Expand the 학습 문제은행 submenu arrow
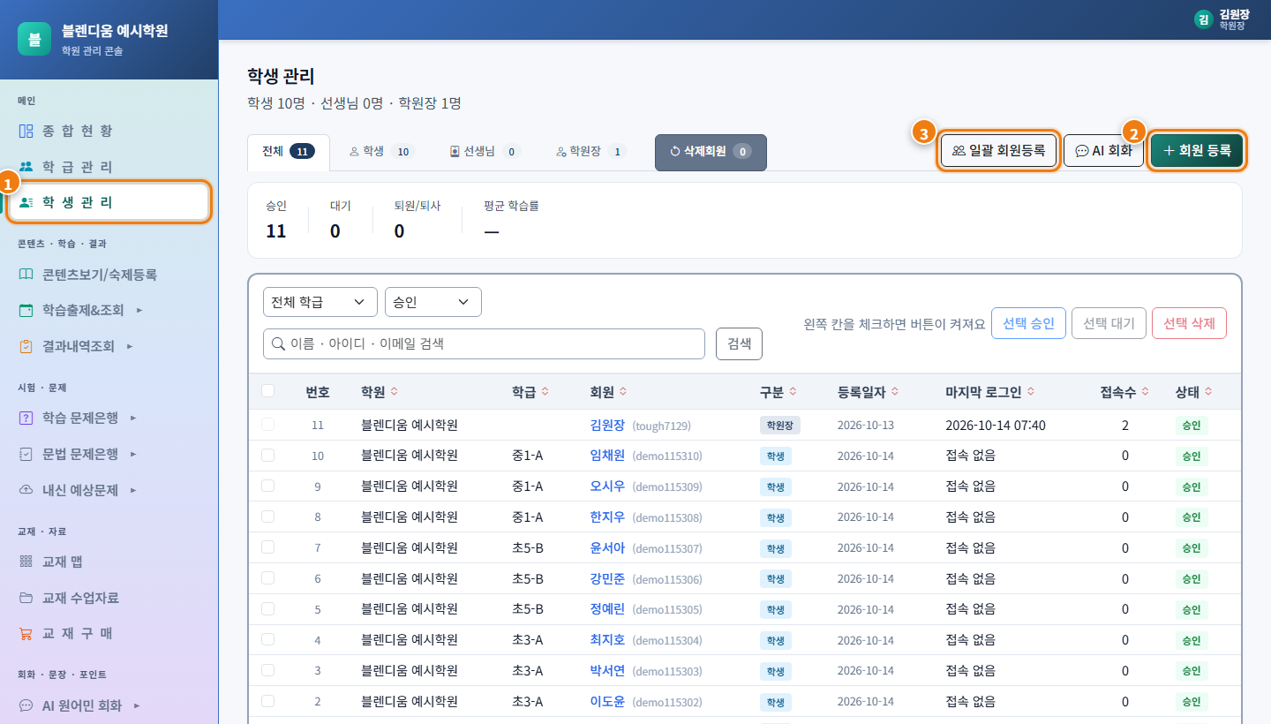Screen dimensions: 1271x724 (x=133, y=418)
